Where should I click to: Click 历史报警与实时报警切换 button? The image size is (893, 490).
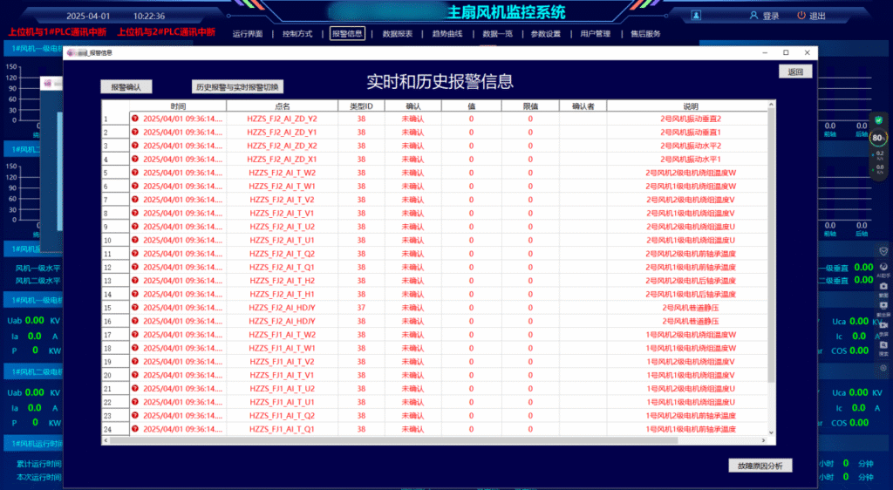(x=237, y=86)
